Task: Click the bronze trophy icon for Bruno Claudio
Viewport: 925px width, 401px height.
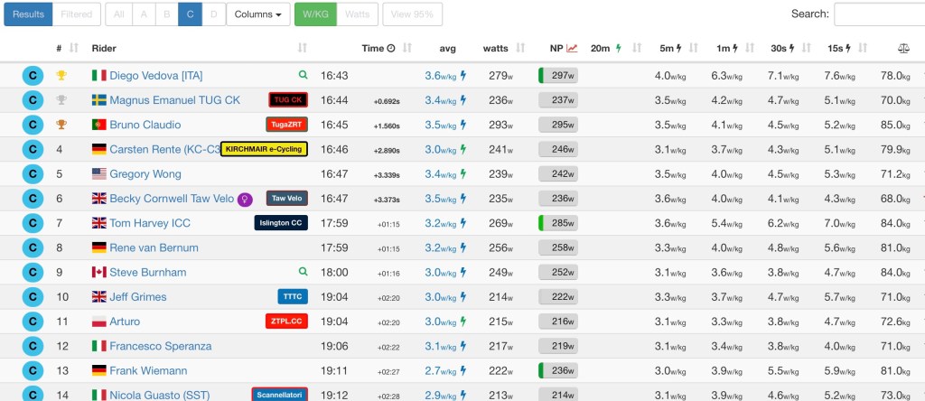Action: click(61, 125)
